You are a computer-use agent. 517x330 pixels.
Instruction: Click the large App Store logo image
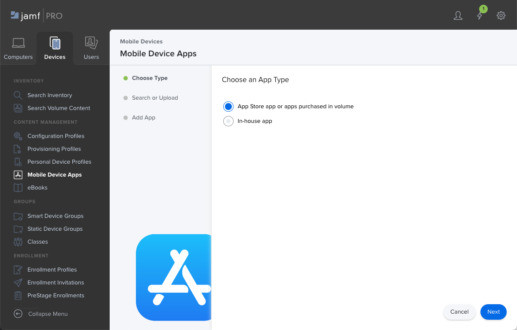coord(174,277)
